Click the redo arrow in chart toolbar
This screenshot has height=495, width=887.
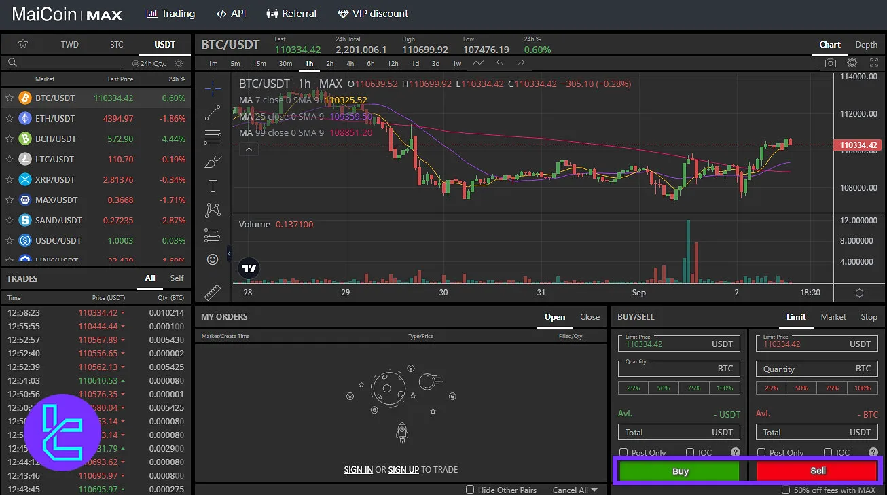click(521, 63)
